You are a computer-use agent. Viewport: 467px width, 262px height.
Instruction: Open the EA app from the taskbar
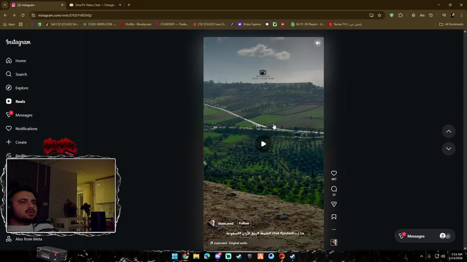tap(282, 257)
